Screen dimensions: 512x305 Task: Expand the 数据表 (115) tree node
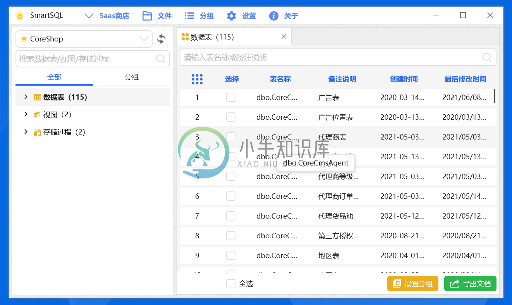coord(26,97)
